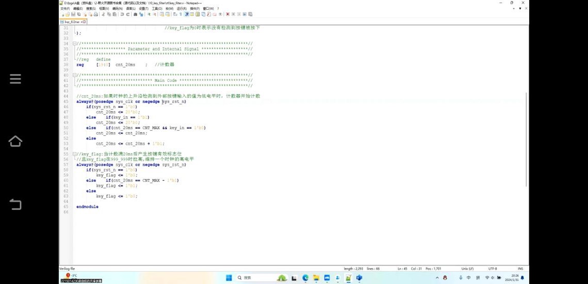This screenshot has width=588, height=284.
Task: Click the Record macro red-dot icon
Action: pyautogui.click(x=227, y=14)
